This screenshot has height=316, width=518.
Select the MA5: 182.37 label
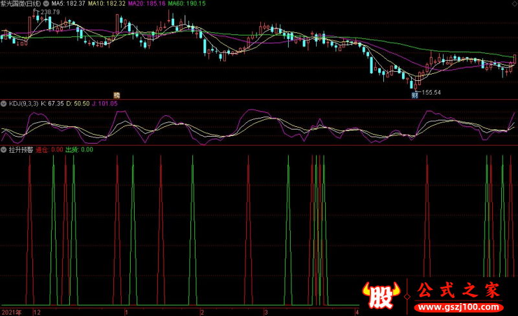(x=69, y=4)
